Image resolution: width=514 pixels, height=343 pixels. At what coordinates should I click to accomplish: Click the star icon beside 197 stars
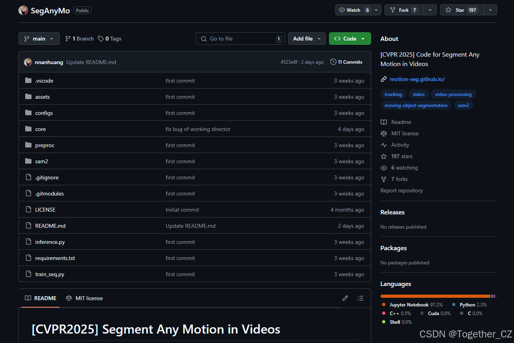(x=384, y=157)
